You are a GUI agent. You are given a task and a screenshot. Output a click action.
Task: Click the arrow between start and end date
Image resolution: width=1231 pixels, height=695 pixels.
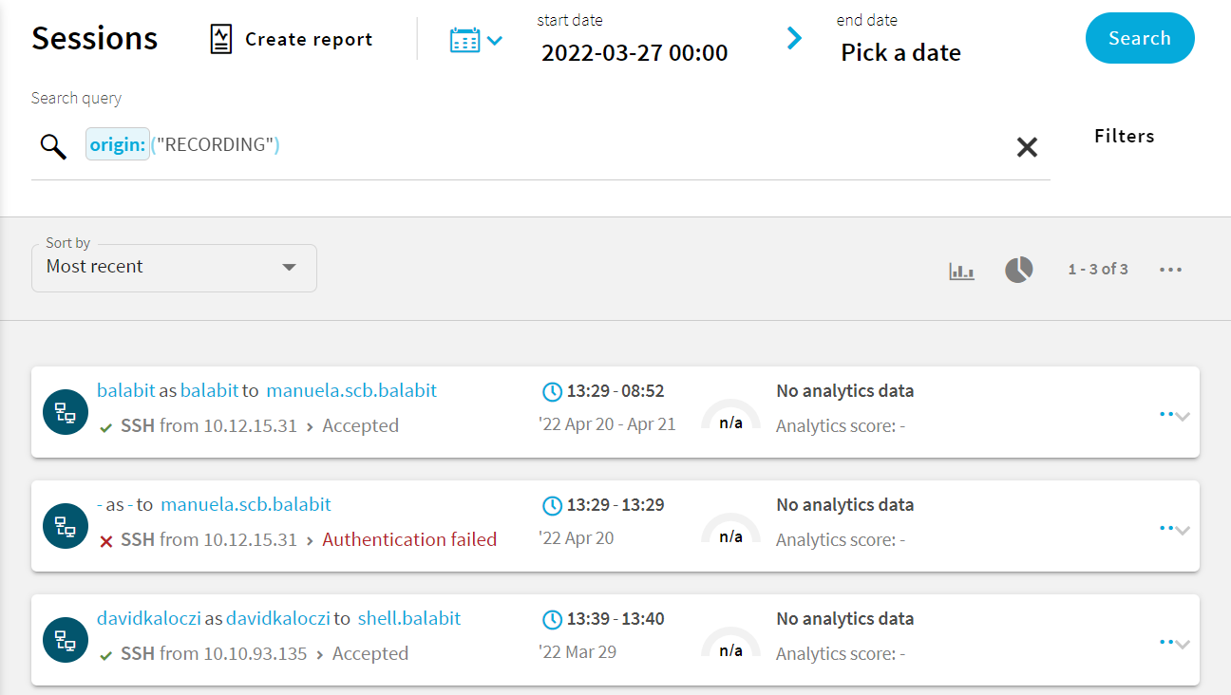click(x=794, y=38)
